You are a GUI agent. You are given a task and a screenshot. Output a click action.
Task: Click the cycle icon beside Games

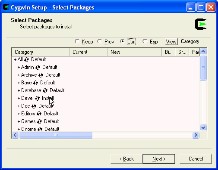pos(39,121)
